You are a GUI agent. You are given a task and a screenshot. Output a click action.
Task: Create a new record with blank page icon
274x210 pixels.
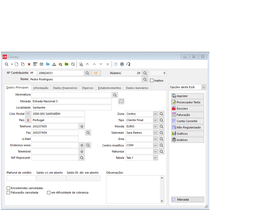coord(17,64)
